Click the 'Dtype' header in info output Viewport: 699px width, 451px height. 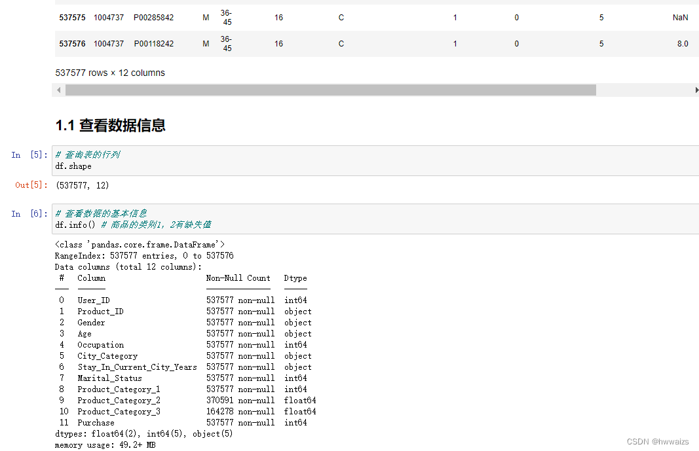(295, 278)
